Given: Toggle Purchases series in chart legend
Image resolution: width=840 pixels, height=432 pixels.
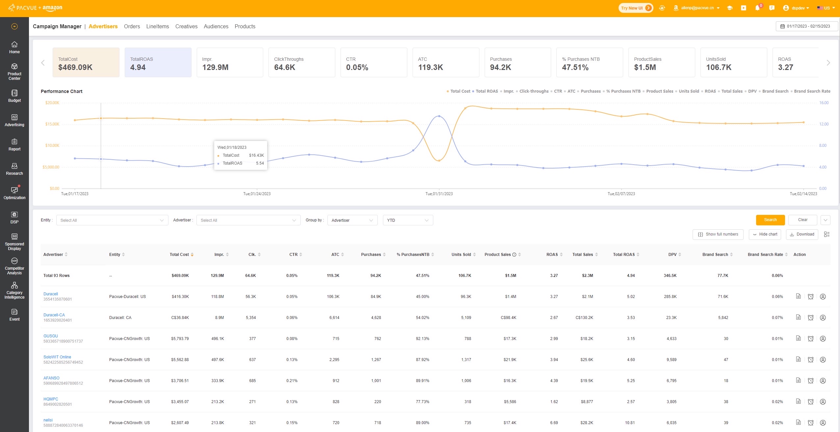Looking at the screenshot, I should tap(589, 91).
